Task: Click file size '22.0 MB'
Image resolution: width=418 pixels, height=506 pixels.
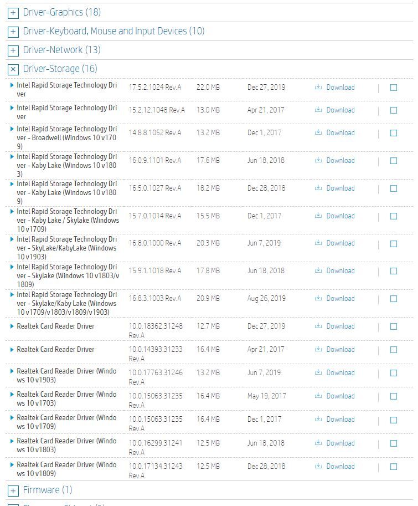Action: [208, 87]
